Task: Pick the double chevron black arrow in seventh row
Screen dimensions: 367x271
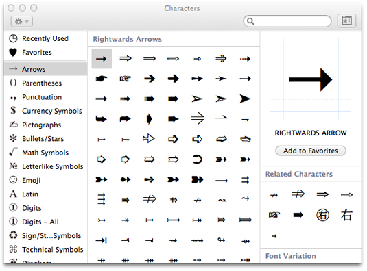Action: coord(198,179)
